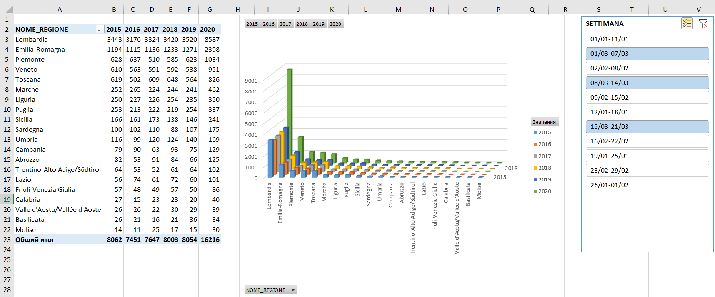Click the 2015 legend marker
715x297 pixels.
(x=535, y=133)
